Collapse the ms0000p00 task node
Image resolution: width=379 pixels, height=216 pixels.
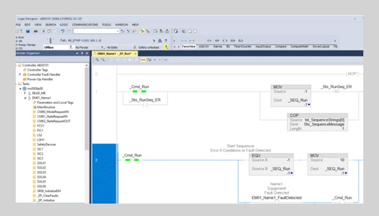(x=21, y=89)
